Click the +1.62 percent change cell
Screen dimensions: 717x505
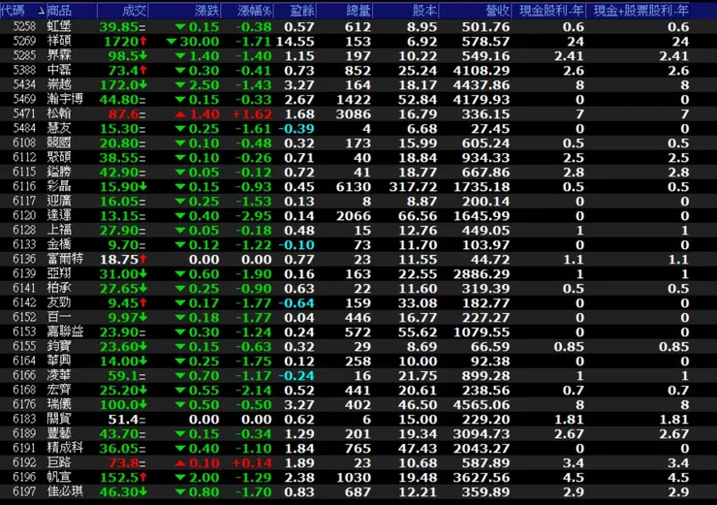(x=252, y=114)
